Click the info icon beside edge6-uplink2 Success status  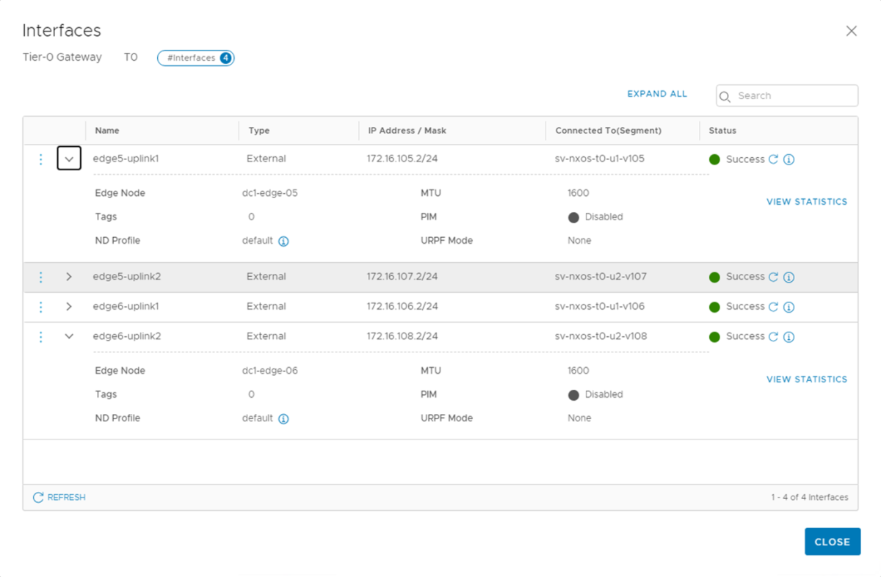[x=789, y=336]
